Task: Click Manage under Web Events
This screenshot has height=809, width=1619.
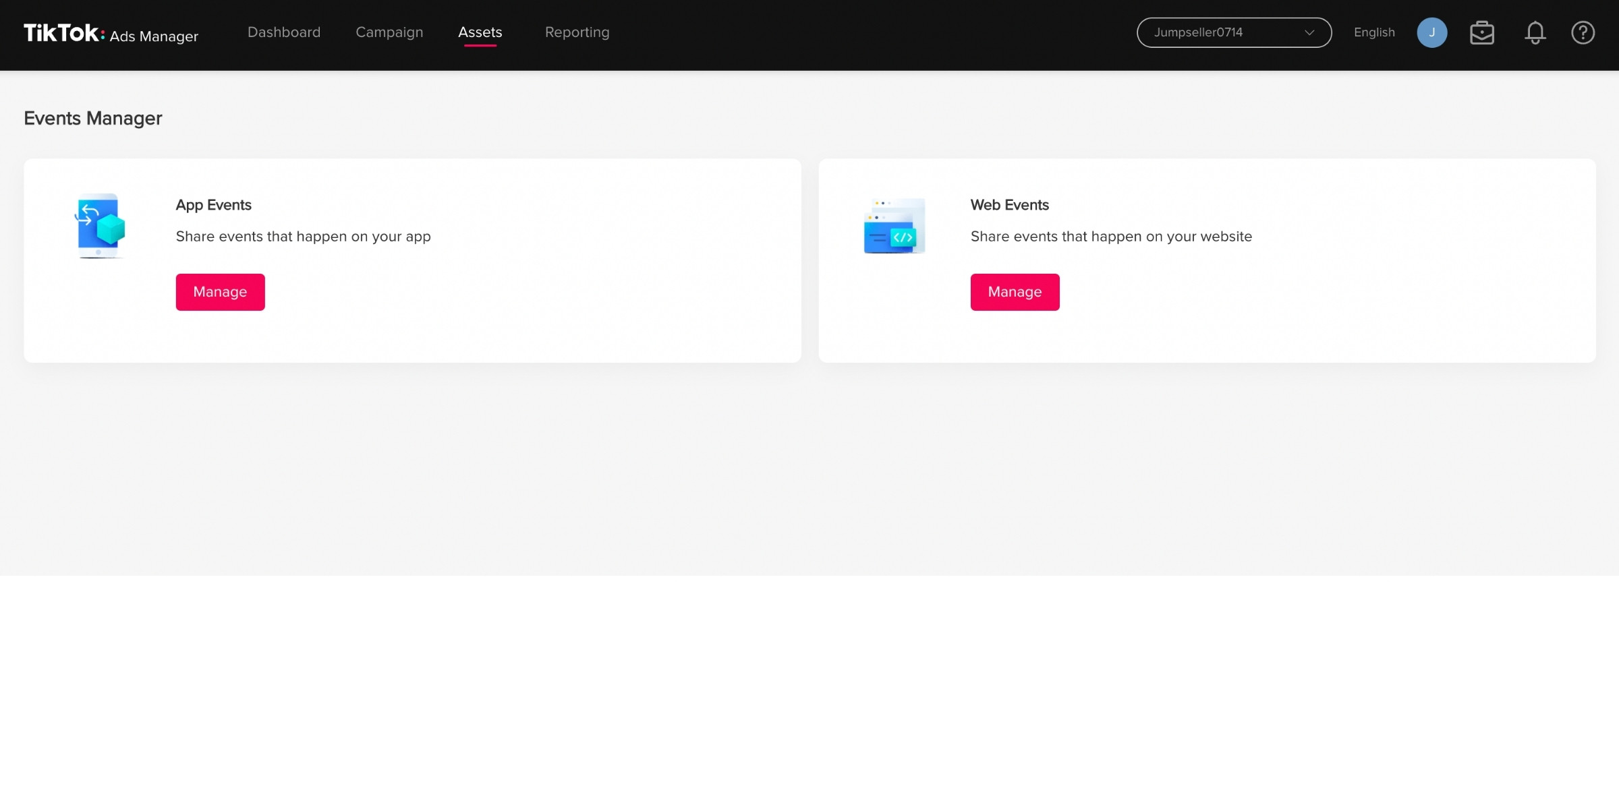Action: 1015,292
